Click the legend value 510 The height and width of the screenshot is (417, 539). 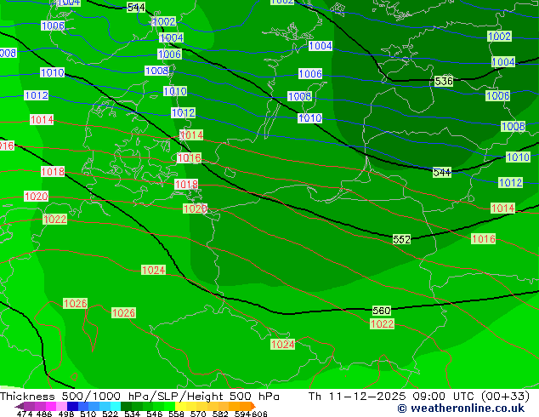(x=88, y=414)
